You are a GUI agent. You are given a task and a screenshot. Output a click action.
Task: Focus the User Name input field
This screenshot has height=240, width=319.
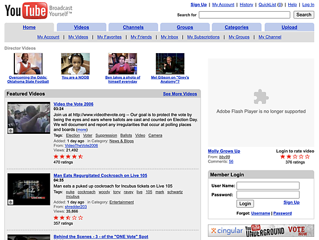click(x=267, y=186)
